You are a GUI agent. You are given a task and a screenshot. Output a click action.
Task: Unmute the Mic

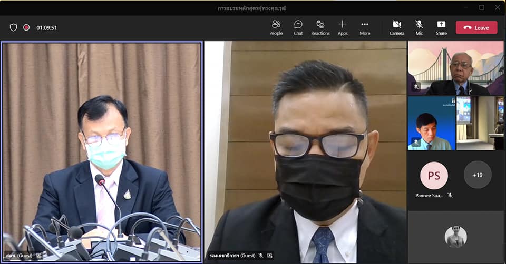419,27
